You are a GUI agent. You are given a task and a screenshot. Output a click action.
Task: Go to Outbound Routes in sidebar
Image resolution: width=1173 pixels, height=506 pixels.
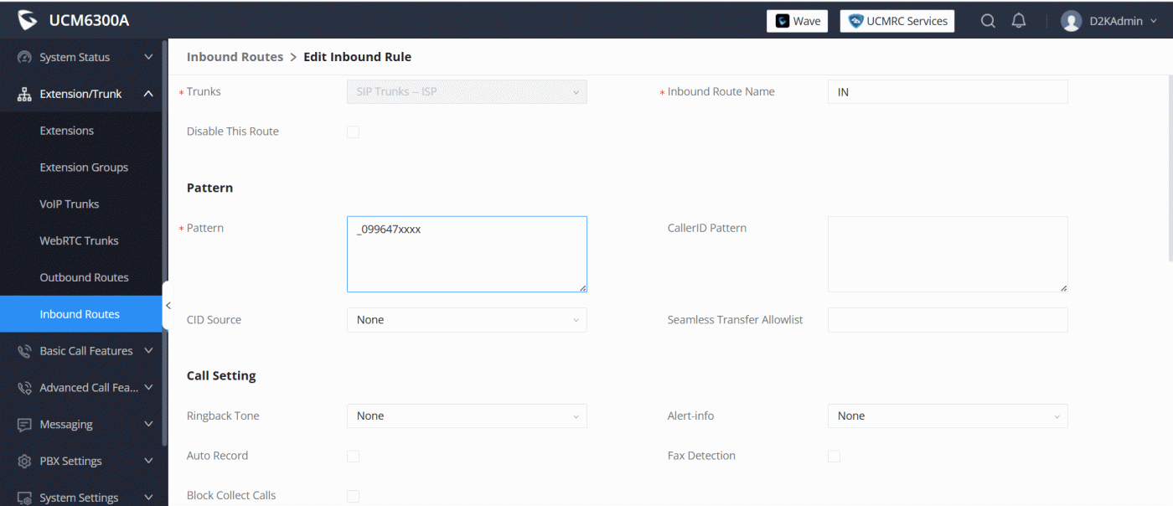pyautogui.click(x=84, y=277)
